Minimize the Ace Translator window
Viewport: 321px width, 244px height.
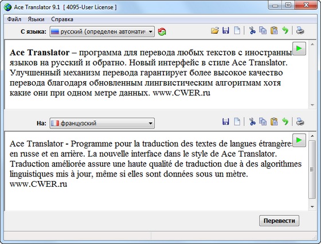point(275,6)
